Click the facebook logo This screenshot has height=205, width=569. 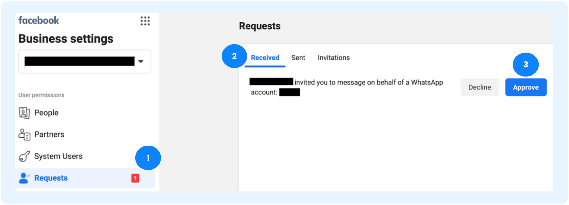(x=39, y=20)
